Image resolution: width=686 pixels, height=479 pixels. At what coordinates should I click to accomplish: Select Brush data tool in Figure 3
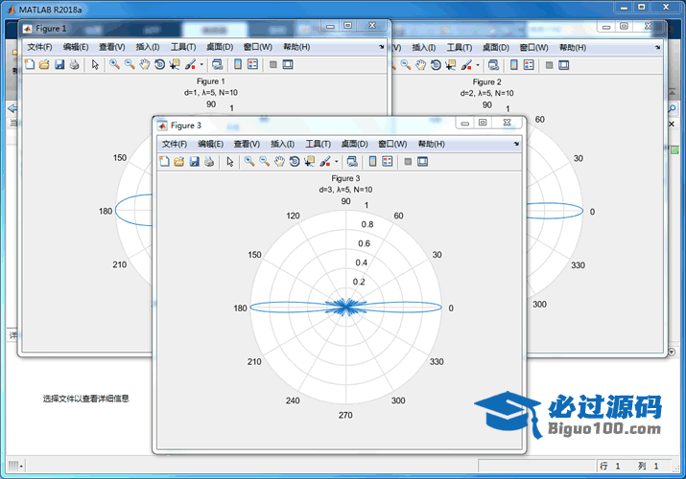(x=325, y=162)
